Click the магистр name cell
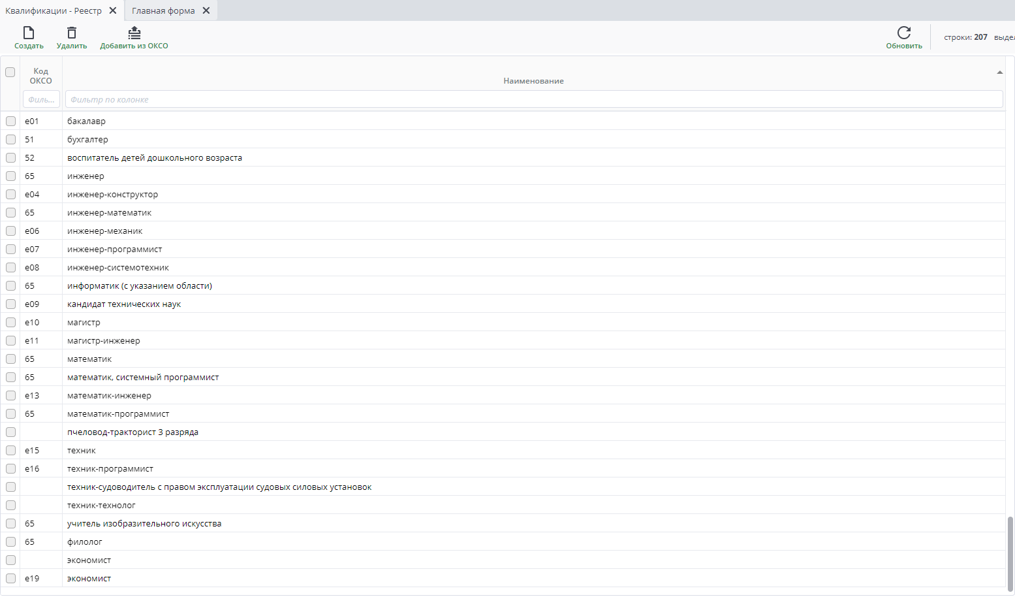This screenshot has width=1015, height=597. (x=533, y=322)
